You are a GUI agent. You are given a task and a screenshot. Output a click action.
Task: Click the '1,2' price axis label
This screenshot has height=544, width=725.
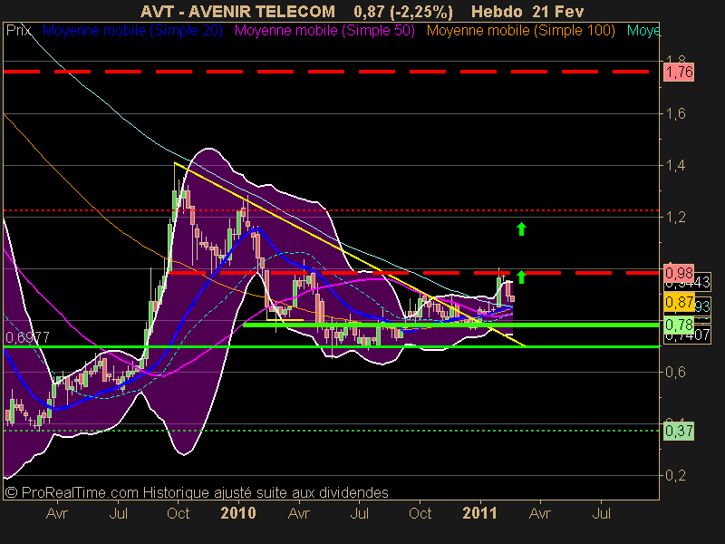(x=675, y=217)
